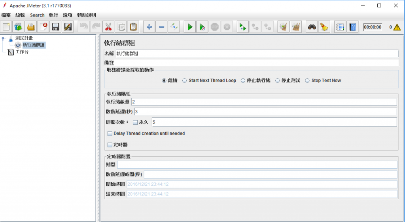Select the Stop Test Now option

307,81
